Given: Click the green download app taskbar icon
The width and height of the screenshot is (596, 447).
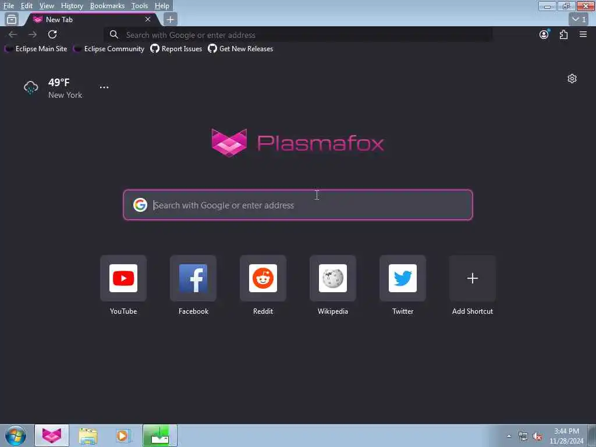Looking at the screenshot, I should pyautogui.click(x=160, y=435).
